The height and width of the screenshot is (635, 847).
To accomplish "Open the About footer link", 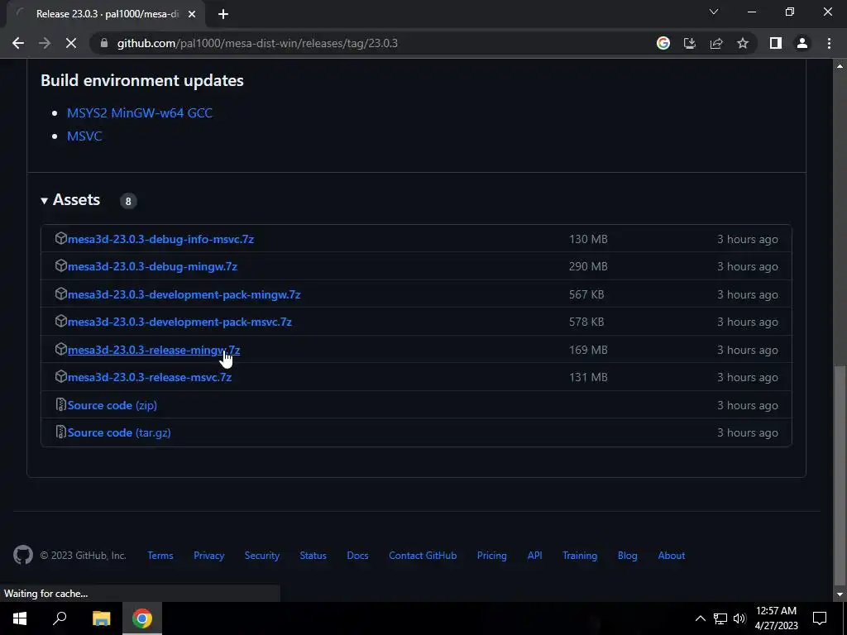I will [672, 556].
